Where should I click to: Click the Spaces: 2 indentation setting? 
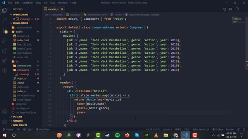coord(167,129)
